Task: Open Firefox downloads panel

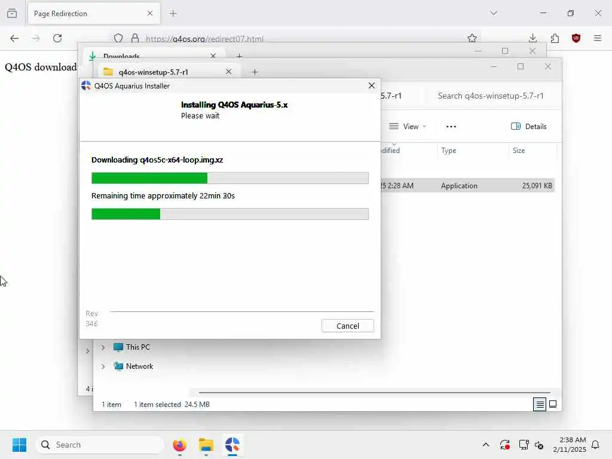Action: coord(533,38)
